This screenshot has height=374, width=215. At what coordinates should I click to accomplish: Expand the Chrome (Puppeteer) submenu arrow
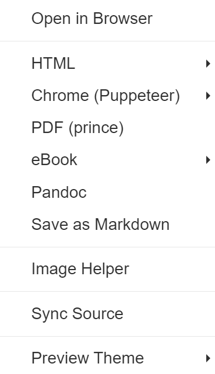(x=208, y=96)
